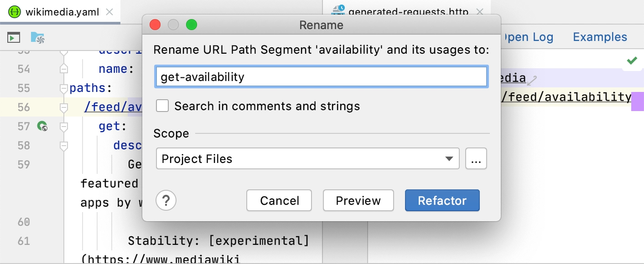
Task: Open the help icon in the Rename dialog
Action: [166, 200]
